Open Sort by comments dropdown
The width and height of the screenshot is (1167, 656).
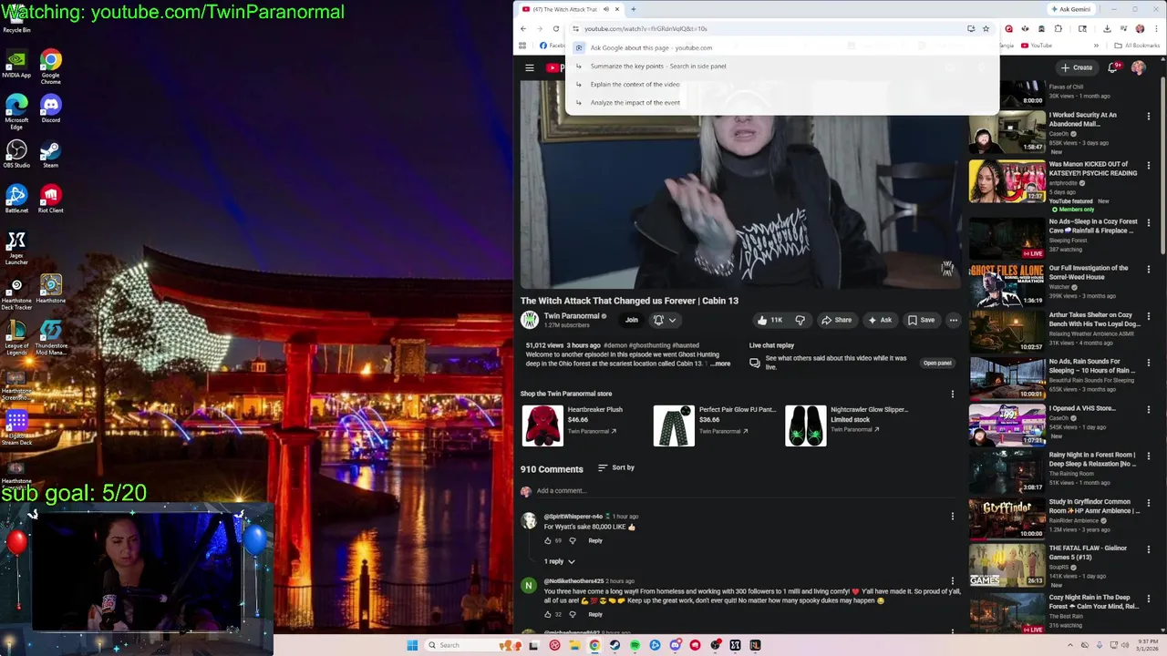(616, 467)
